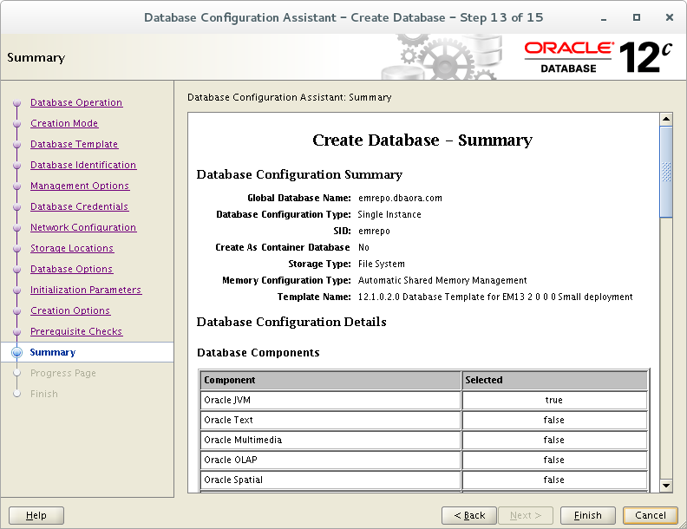687x529 pixels.
Task: Click Finish to create the database
Action: click(x=588, y=515)
